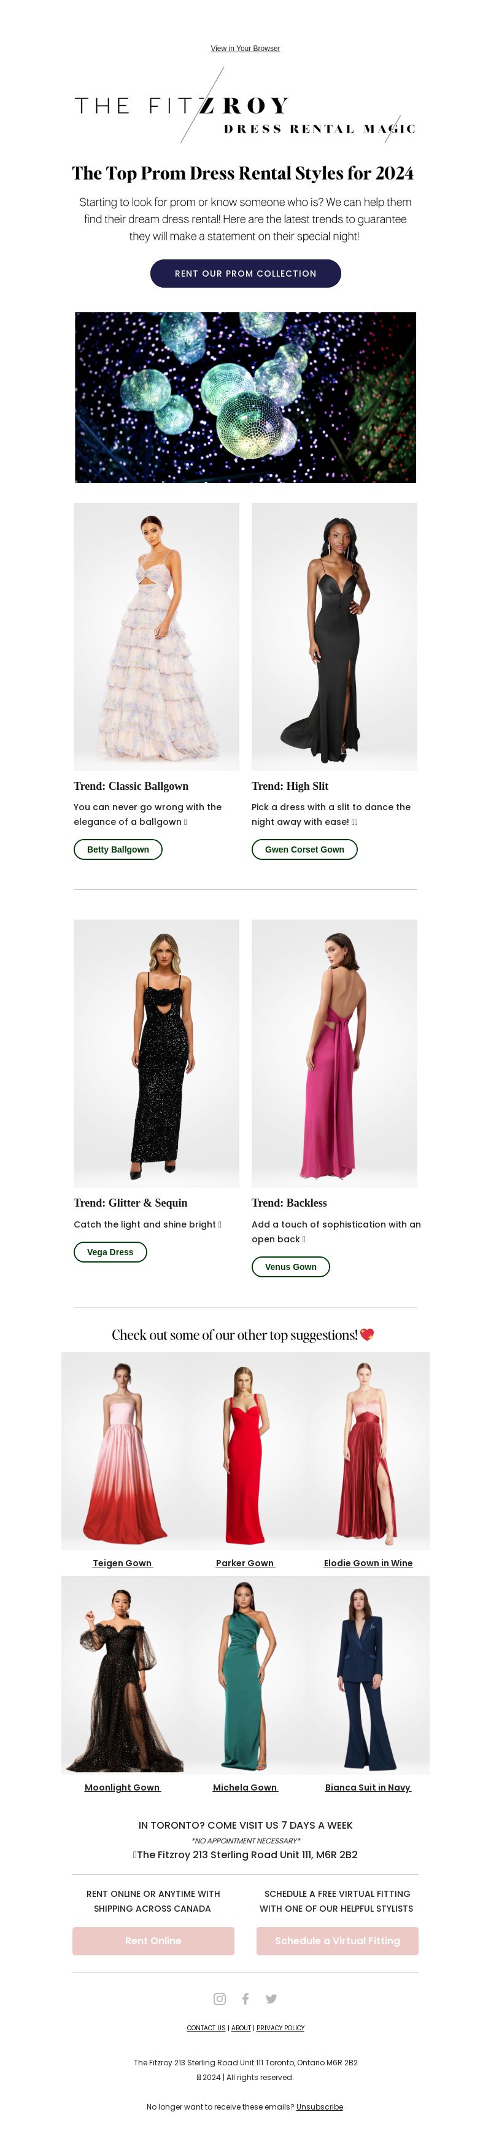Select the Betty Ballgown button

click(x=118, y=849)
